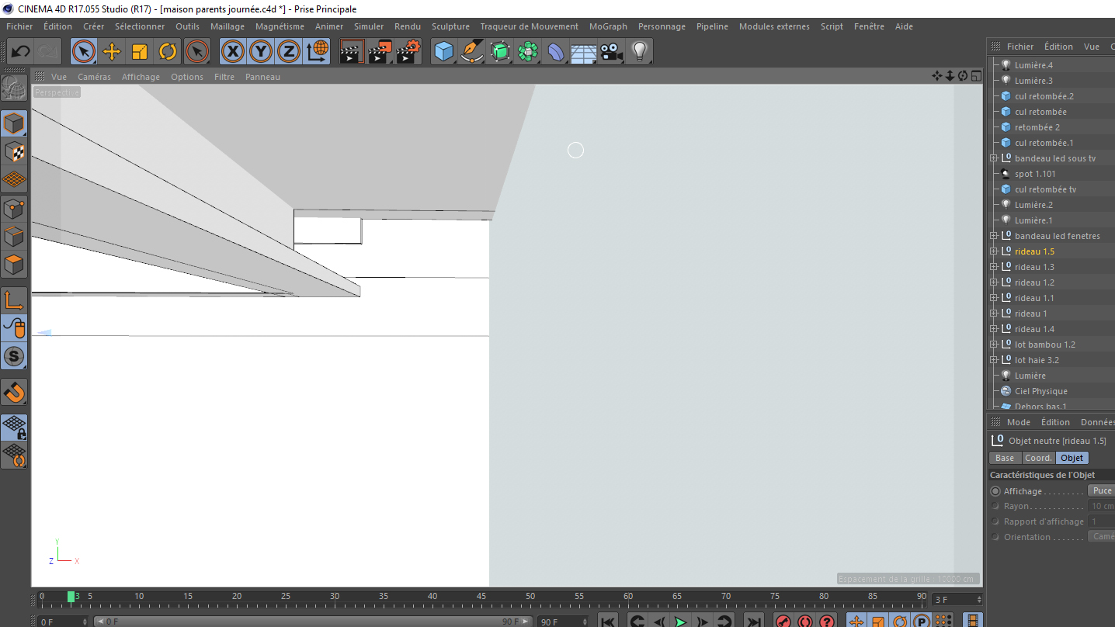Add a cube primitive object
This screenshot has width=1115, height=627.
click(443, 52)
